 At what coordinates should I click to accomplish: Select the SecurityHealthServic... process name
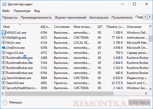pyautogui.click(x=22, y=88)
